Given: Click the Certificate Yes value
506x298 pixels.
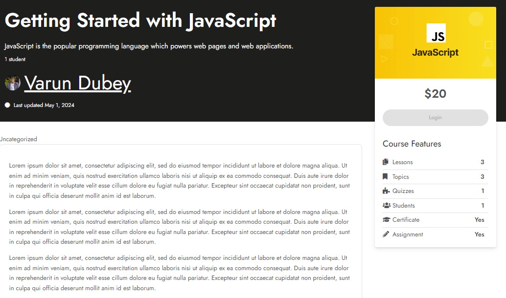Looking at the screenshot, I should 479,220.
